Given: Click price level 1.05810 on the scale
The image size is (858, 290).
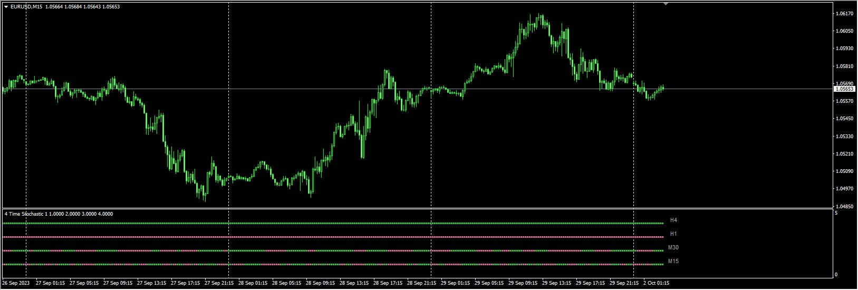Looking at the screenshot, I should [845, 66].
